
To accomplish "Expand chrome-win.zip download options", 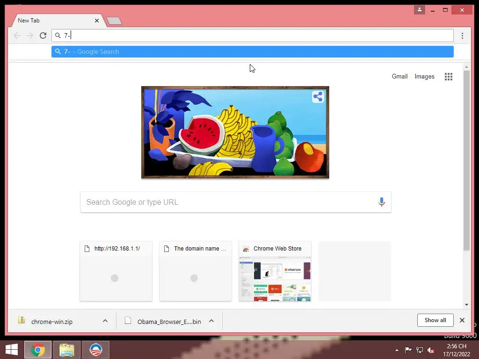I will click(105, 321).
